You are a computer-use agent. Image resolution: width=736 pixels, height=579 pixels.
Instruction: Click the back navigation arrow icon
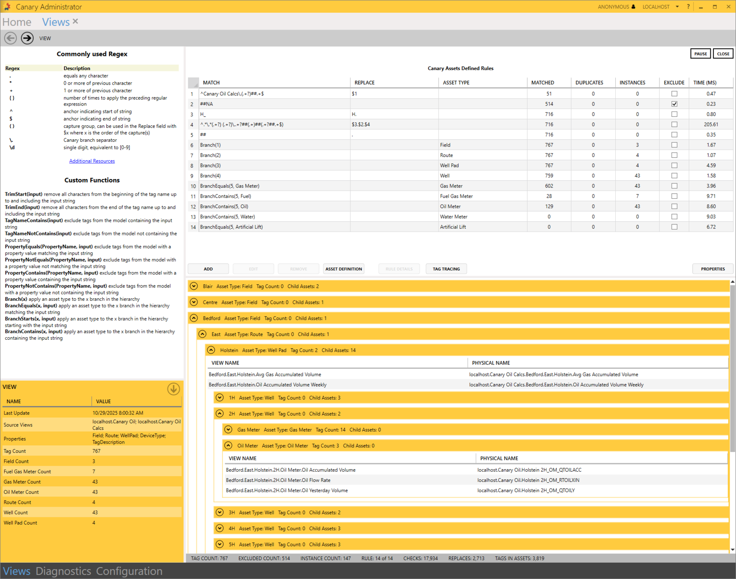[x=11, y=38]
